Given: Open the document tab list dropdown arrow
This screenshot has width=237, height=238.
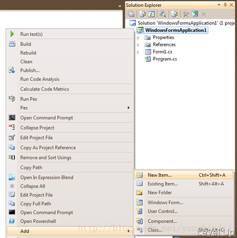Looking at the screenshot, I should [x=119, y=6].
